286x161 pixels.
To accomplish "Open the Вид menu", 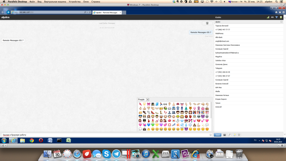I will (39, 2).
